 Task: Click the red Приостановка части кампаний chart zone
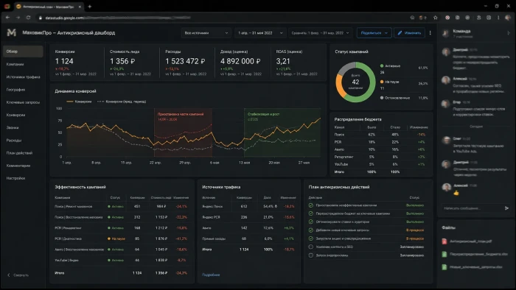(183, 132)
